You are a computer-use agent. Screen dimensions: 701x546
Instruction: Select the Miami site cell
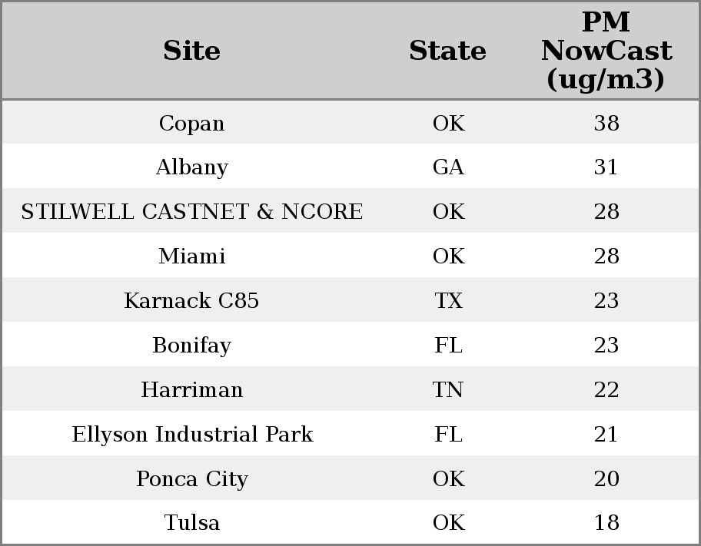tap(191, 256)
